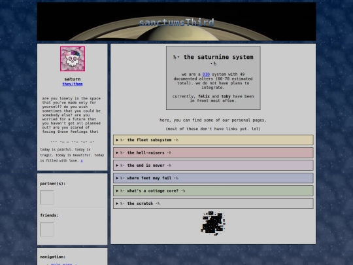Click the 'are you lonely in the space' paragraph
This screenshot has height=265, width=353.
pos(73,115)
